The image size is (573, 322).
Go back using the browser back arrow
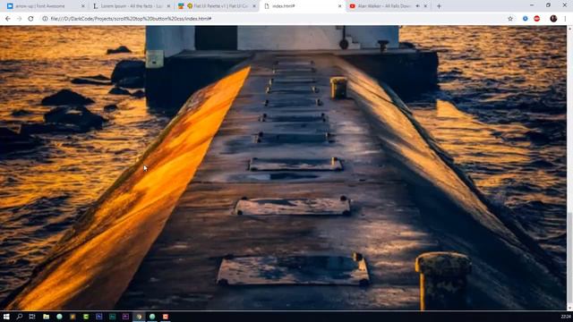pos(8,19)
